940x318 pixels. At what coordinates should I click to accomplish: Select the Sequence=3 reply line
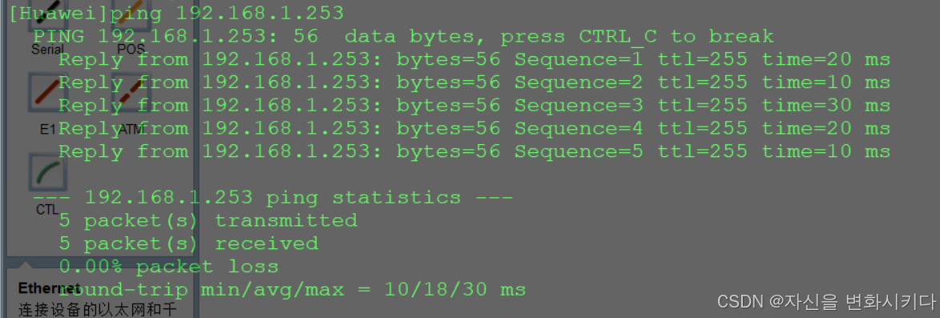(x=474, y=106)
